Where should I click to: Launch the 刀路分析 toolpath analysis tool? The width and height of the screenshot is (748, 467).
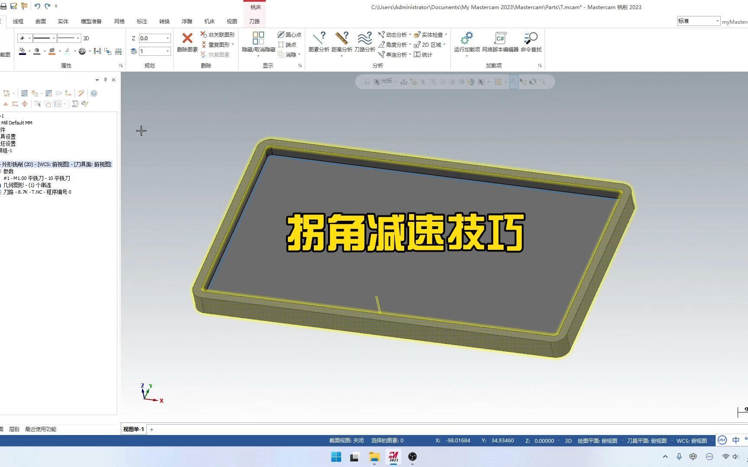point(364,42)
